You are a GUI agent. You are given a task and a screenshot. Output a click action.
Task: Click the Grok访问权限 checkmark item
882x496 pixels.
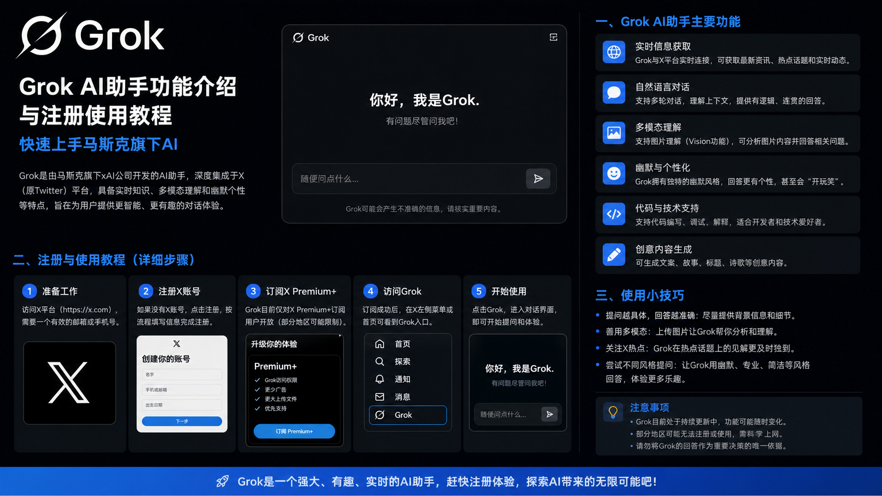click(x=276, y=380)
